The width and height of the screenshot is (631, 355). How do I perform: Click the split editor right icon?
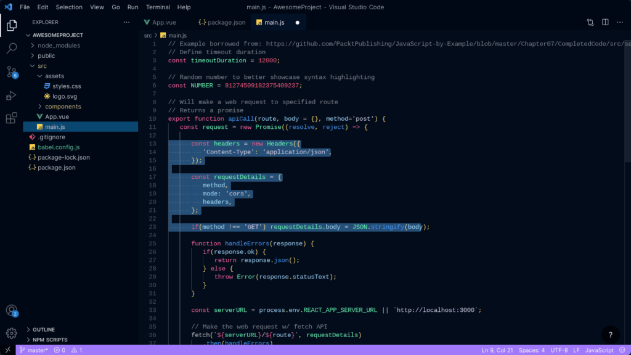point(605,22)
